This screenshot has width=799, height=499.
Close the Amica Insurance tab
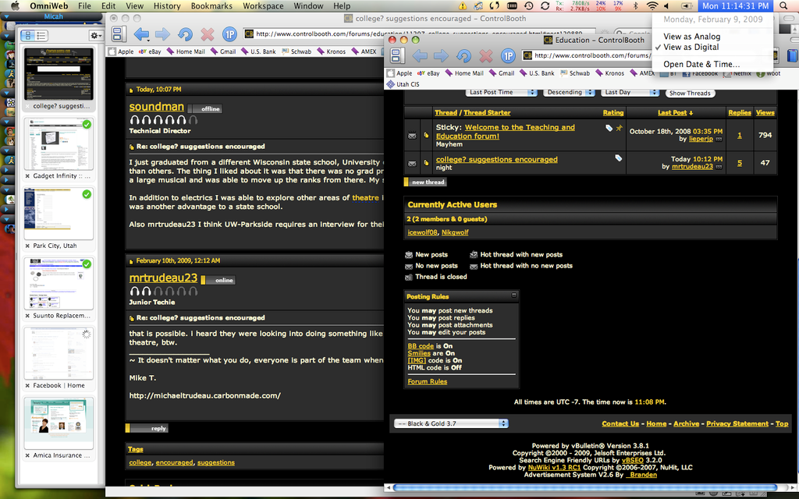pos(27,455)
